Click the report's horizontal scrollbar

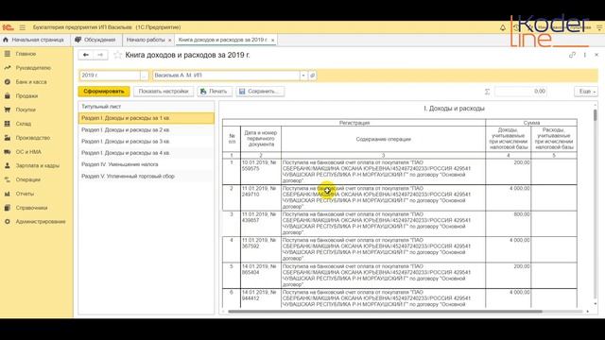pyautogui.click(x=385, y=311)
